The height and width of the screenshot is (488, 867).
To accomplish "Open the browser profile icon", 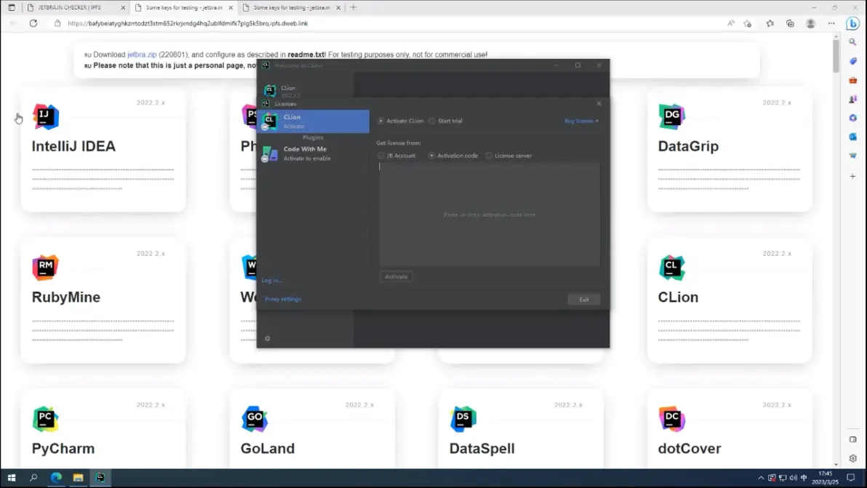I will click(x=810, y=23).
